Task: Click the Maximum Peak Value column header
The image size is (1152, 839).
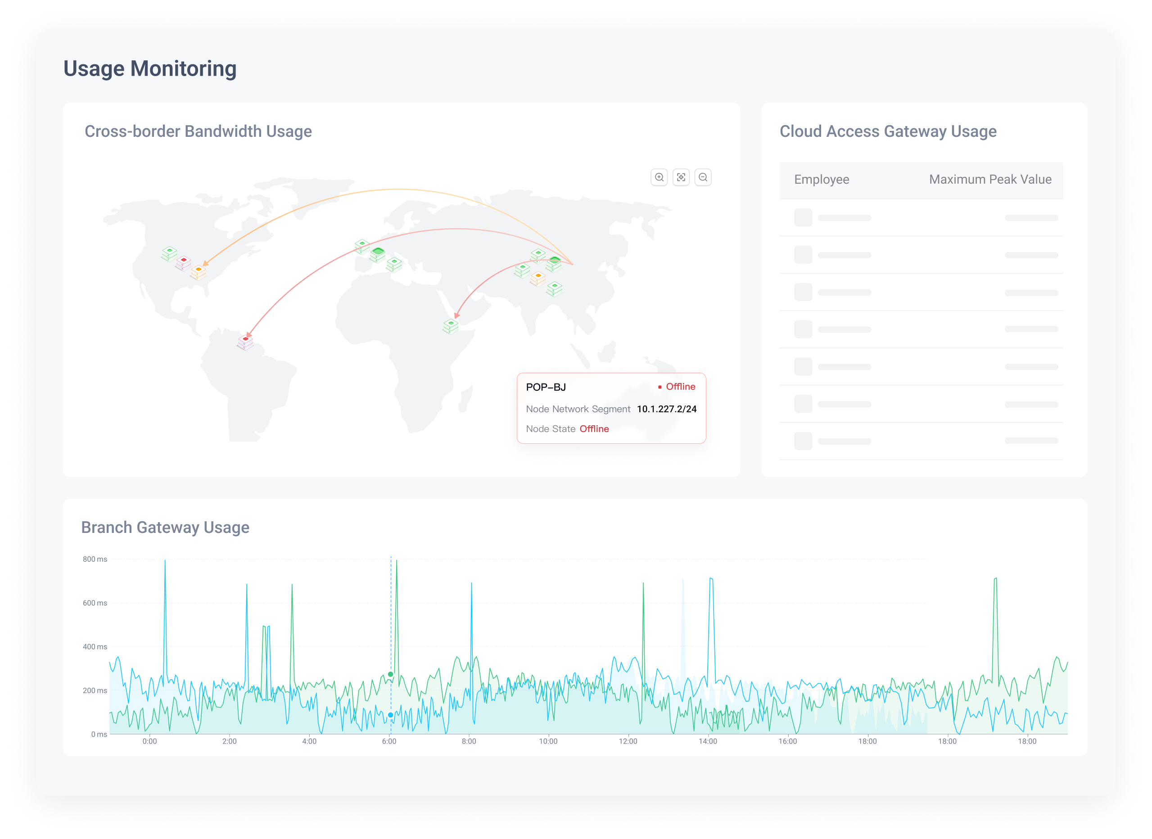Action: point(990,179)
